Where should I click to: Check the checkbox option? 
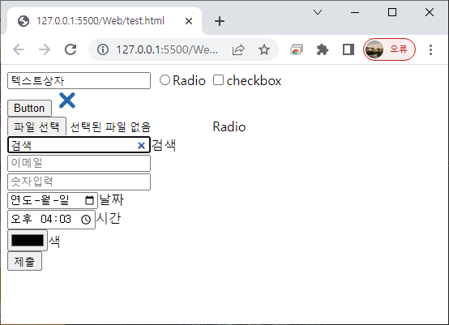218,80
